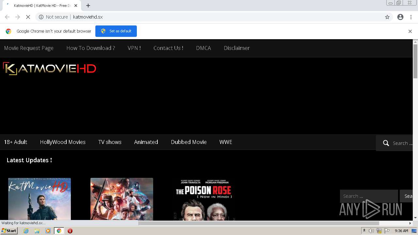This screenshot has height=235, width=418.
Task: Click the horizontal scrollbar right arrow
Action: (x=410, y=223)
